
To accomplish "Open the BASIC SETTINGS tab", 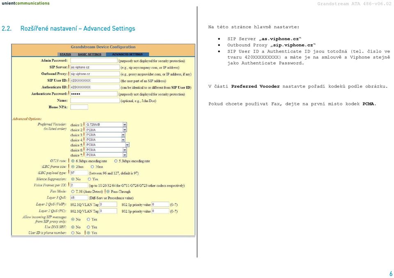I will click(89, 54).
